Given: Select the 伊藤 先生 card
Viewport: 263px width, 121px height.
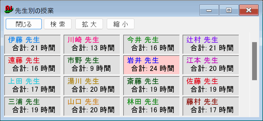Looking at the screenshot, I should [x=32, y=44].
